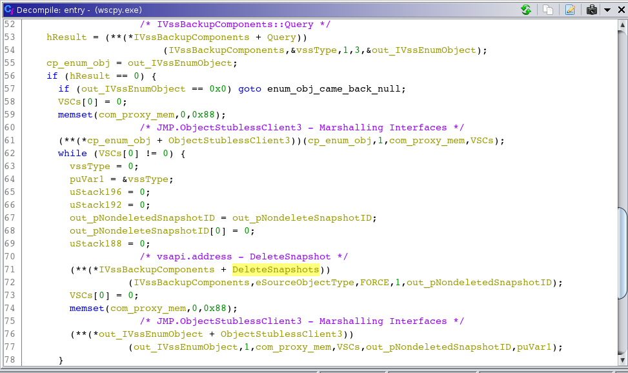The width and height of the screenshot is (628, 373).
Task: Click the 0x0 constant on line 57
Action: tap(218, 89)
